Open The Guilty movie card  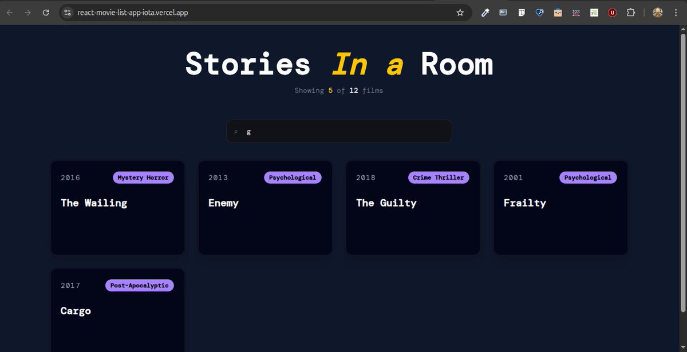(x=413, y=208)
